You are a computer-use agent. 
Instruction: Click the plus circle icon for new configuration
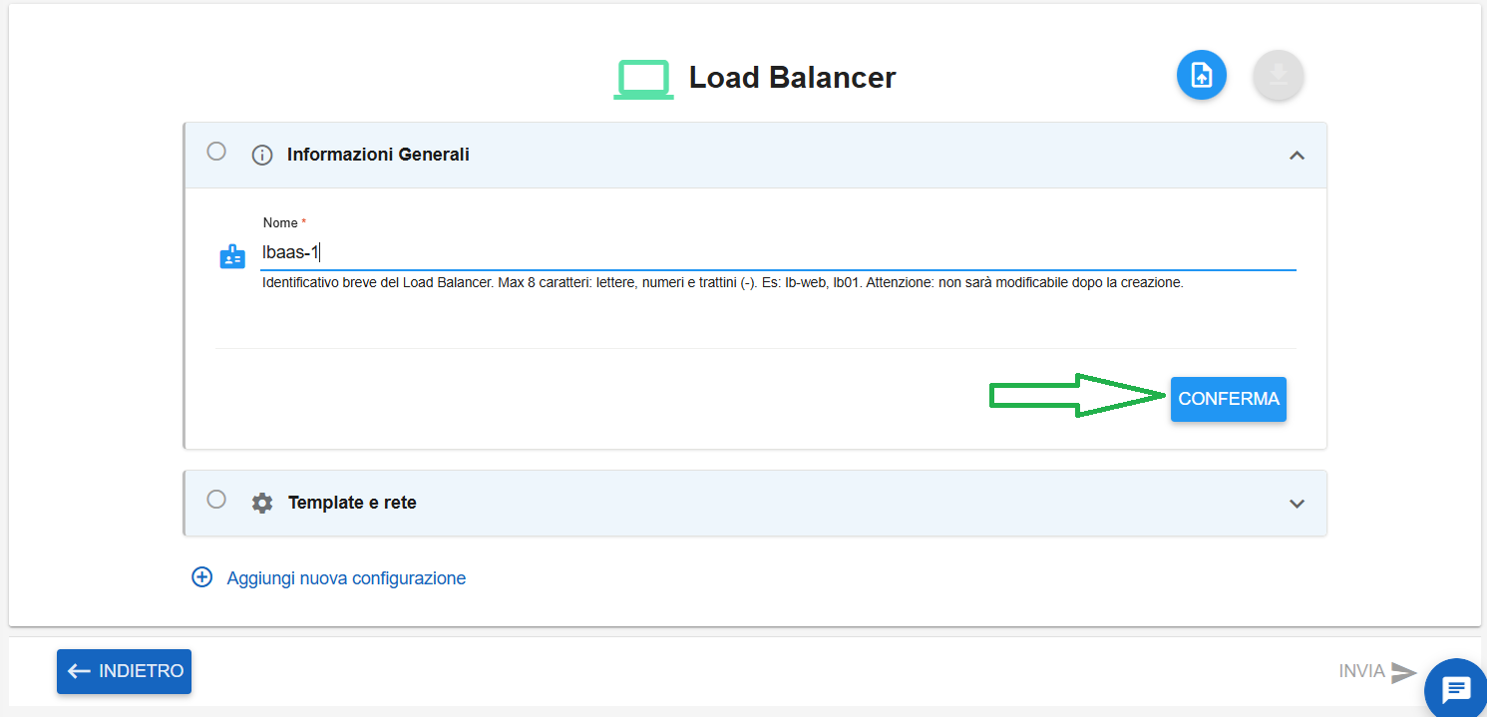pos(201,577)
